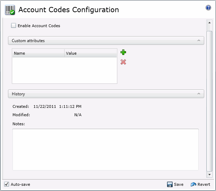Focus the Notes text area
Image resolution: width=216 pixels, height=191 pixels.
(106, 149)
